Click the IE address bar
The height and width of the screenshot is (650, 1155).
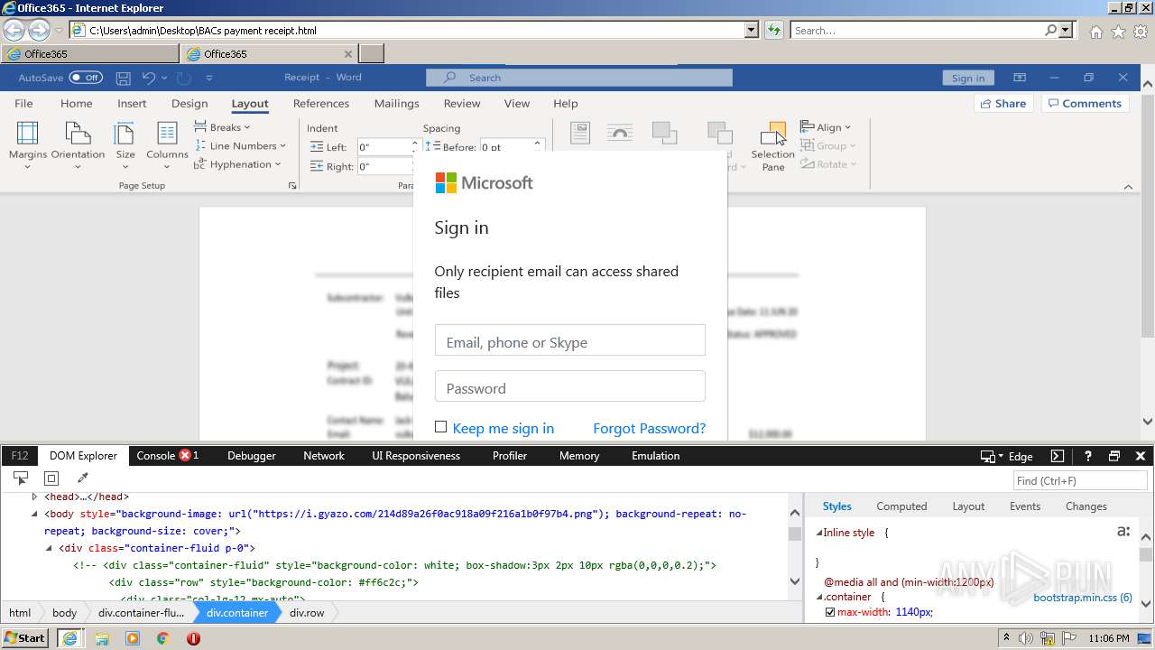[408, 30]
